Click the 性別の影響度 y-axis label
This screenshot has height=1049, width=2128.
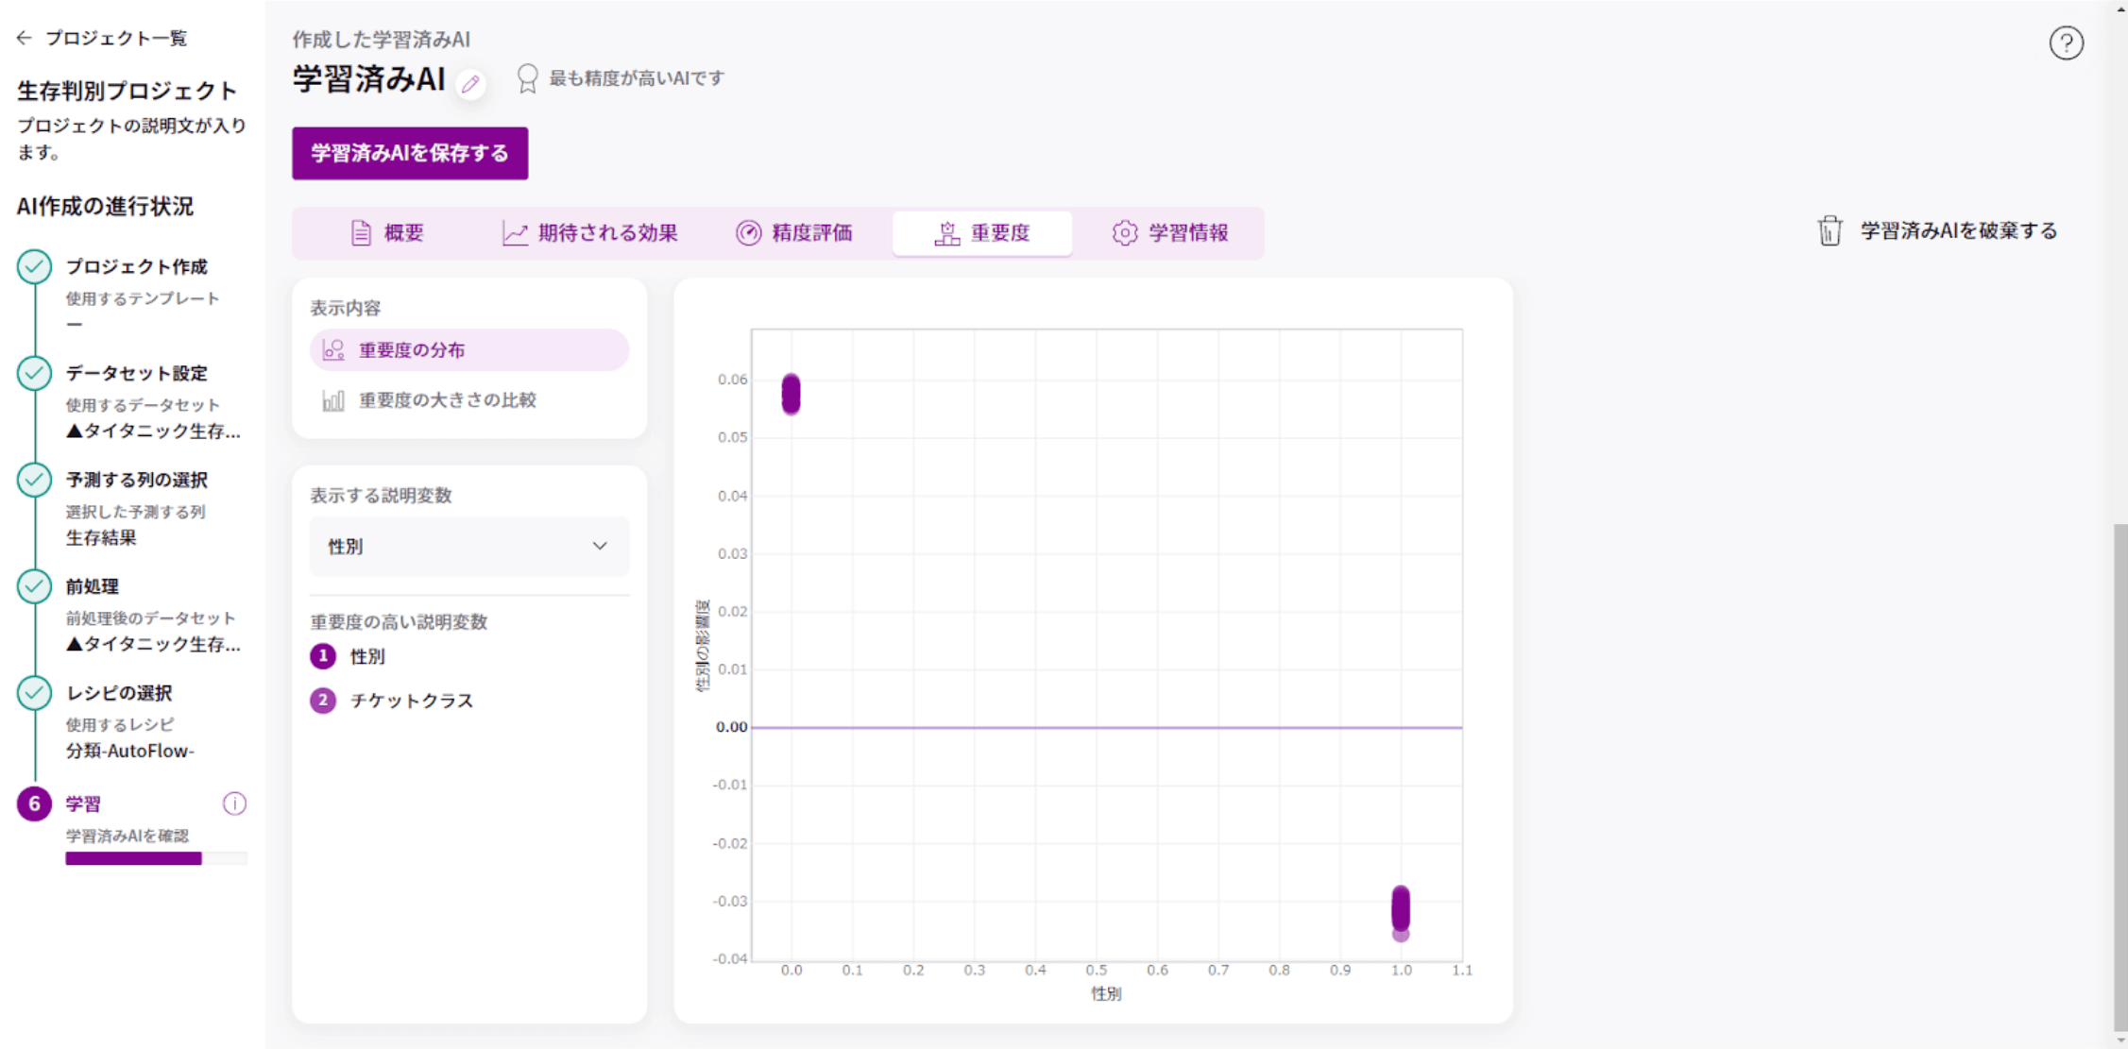tap(702, 646)
